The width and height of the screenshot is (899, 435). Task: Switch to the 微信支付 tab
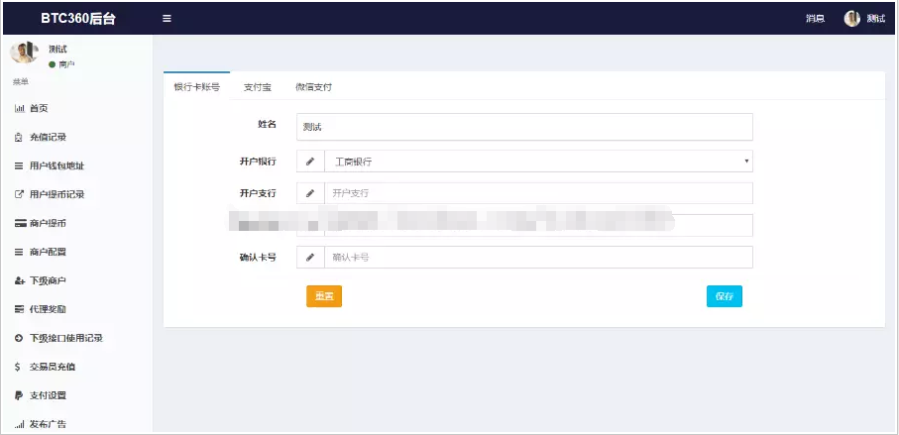[313, 87]
